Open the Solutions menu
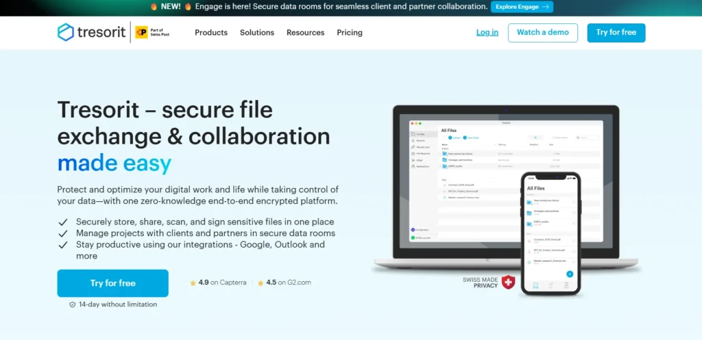Screen dimensions: 702x340 click(x=257, y=33)
